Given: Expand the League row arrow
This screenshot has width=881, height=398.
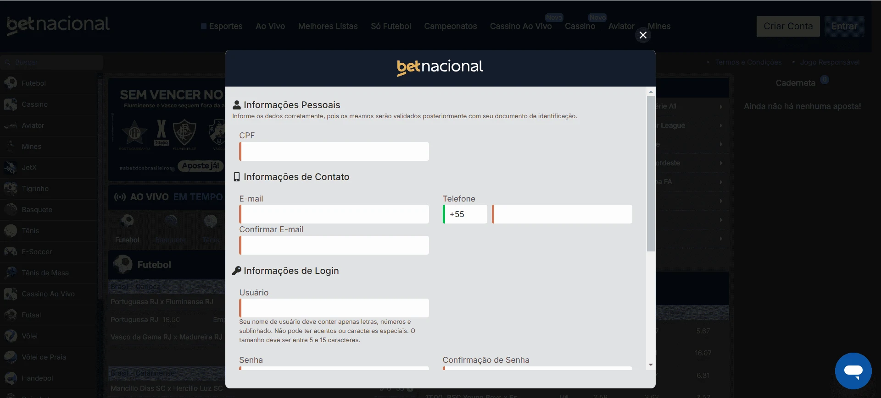Looking at the screenshot, I should [x=721, y=125].
